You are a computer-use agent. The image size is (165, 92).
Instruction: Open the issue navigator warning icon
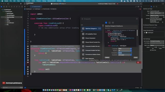pyautogui.click(x=12, y=7)
